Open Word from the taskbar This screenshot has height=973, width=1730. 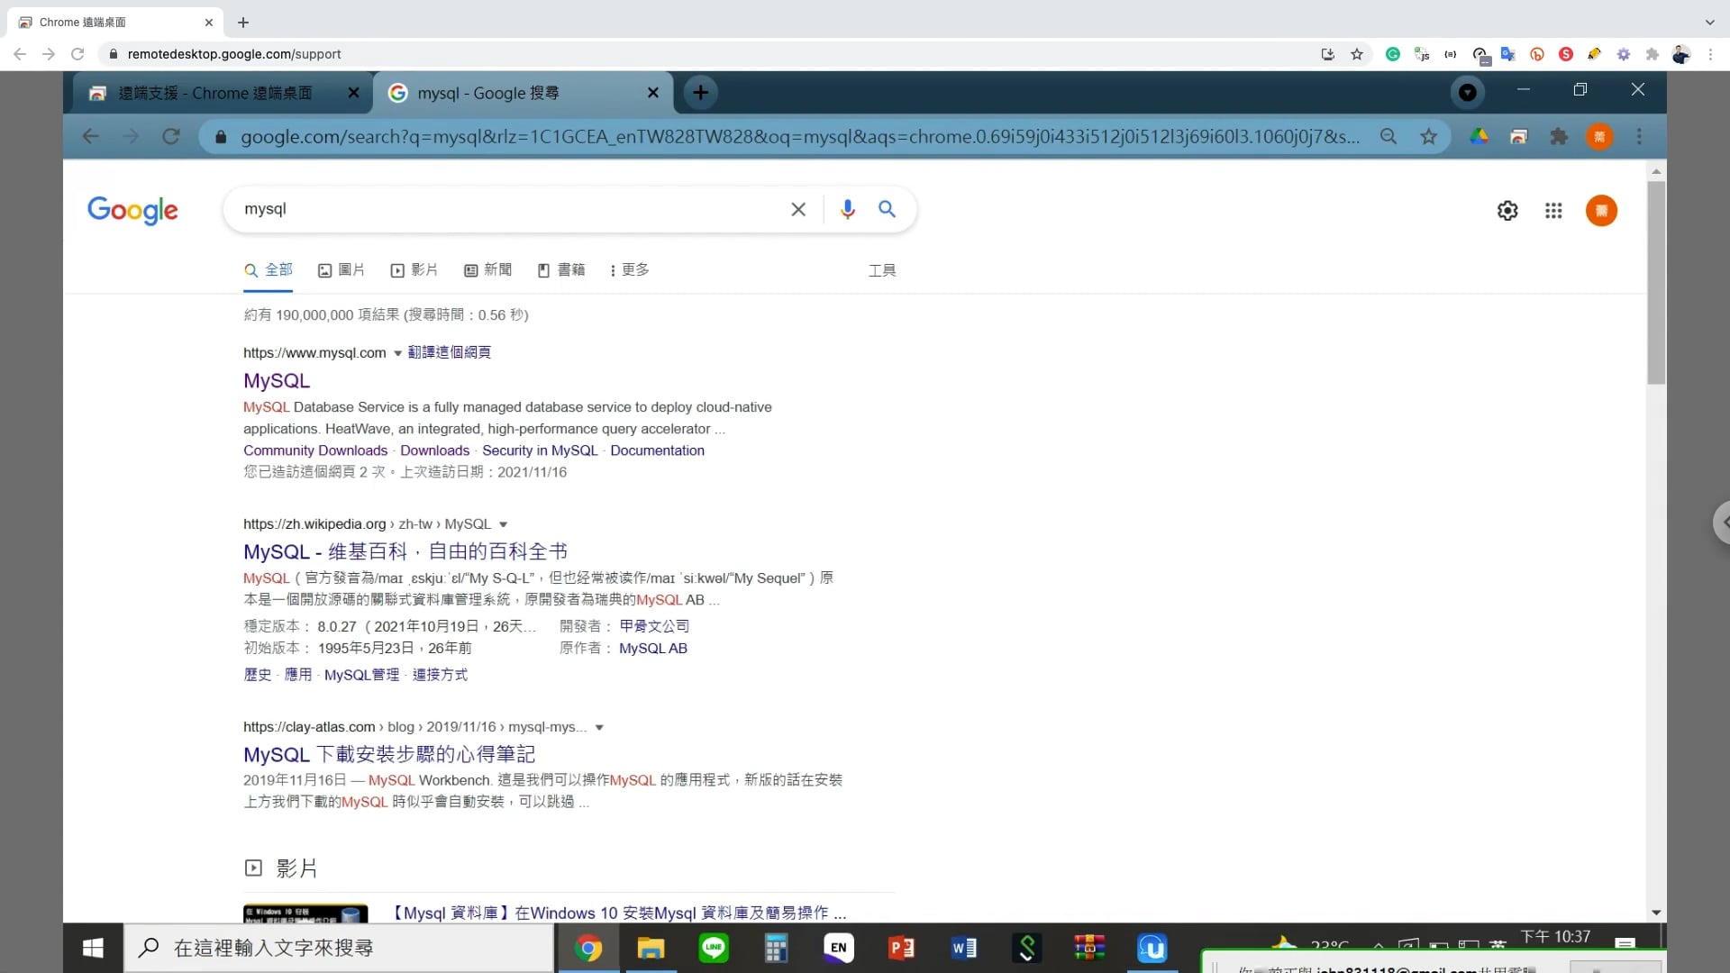(x=964, y=948)
